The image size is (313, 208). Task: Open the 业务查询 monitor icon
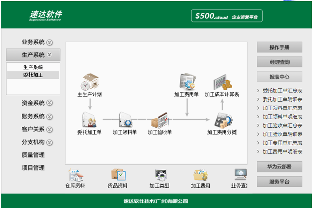click(240, 175)
